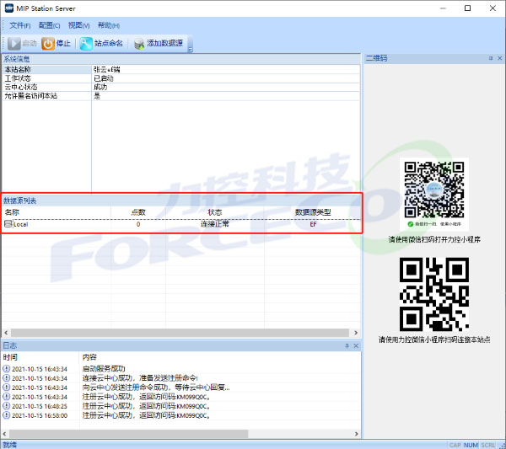
Task: Click the MIP Station Server app icon
Action: 8,8
